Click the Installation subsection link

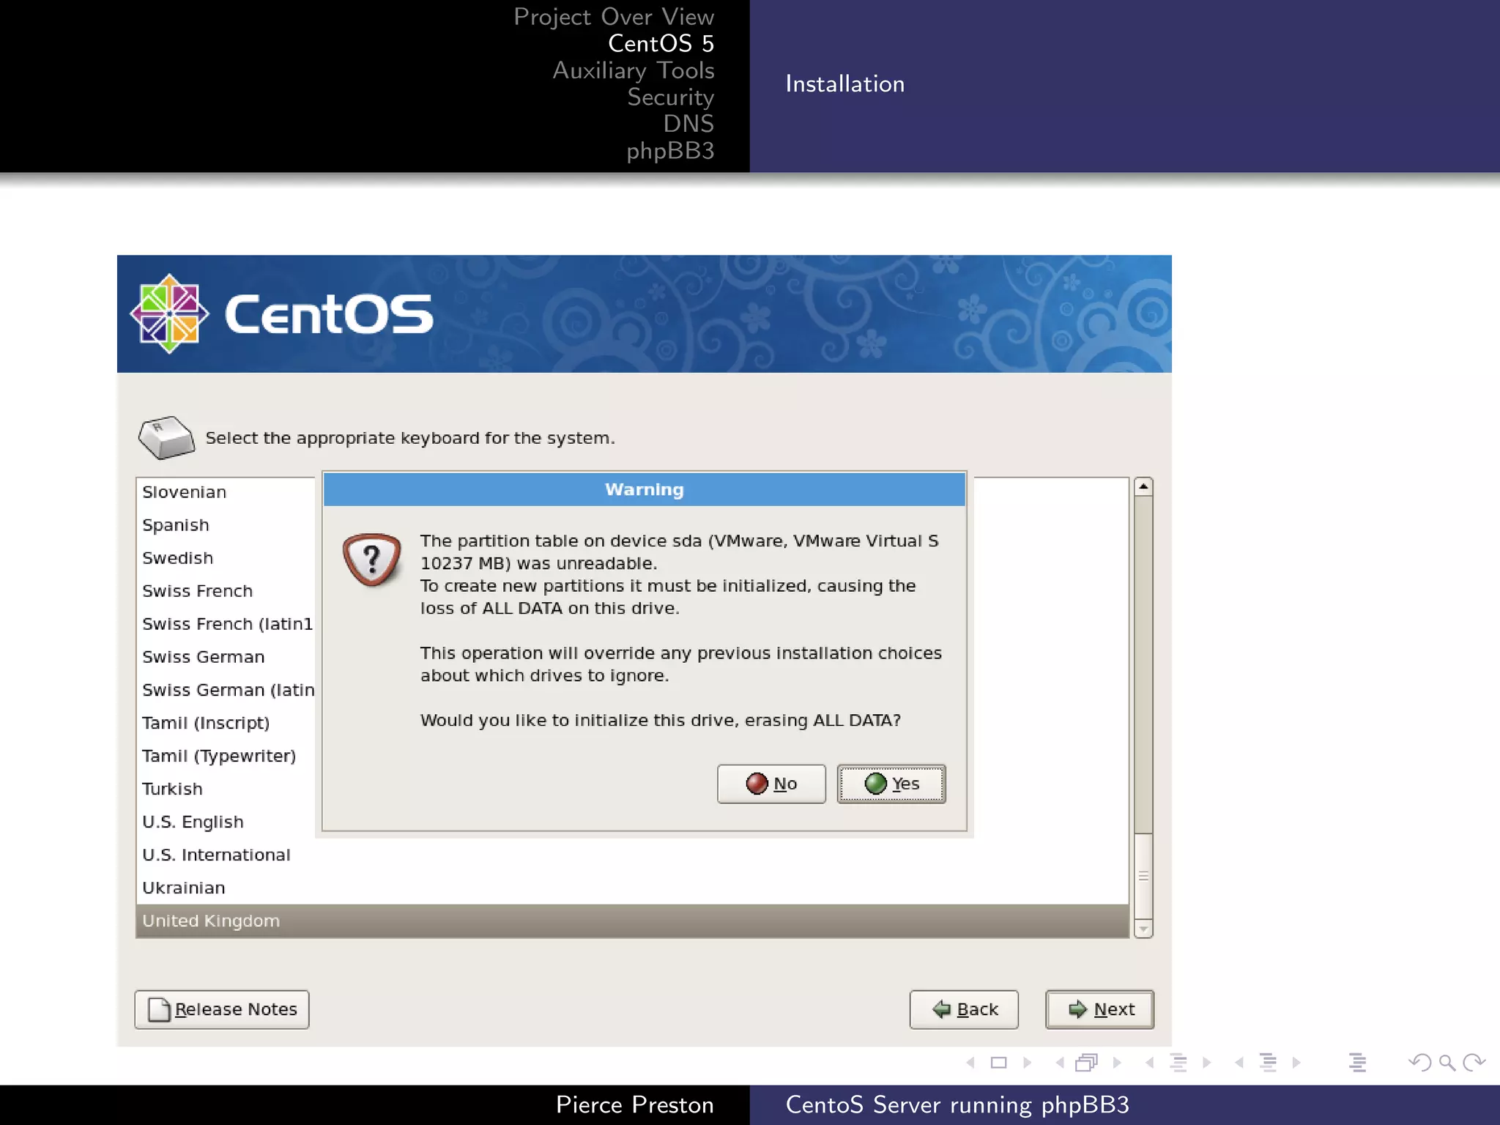coord(845,84)
